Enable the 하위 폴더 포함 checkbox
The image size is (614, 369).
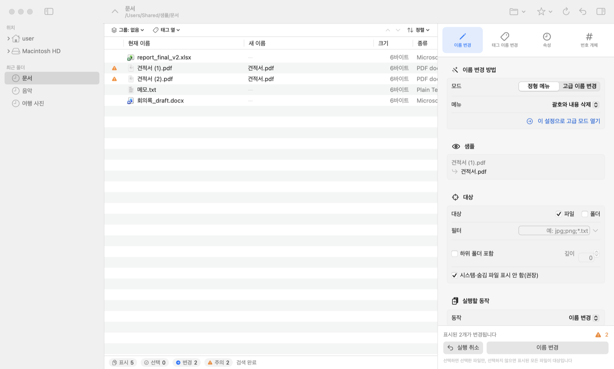pos(455,253)
